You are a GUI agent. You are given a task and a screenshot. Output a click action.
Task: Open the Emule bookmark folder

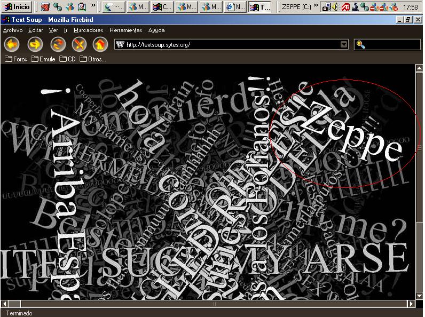(x=43, y=59)
